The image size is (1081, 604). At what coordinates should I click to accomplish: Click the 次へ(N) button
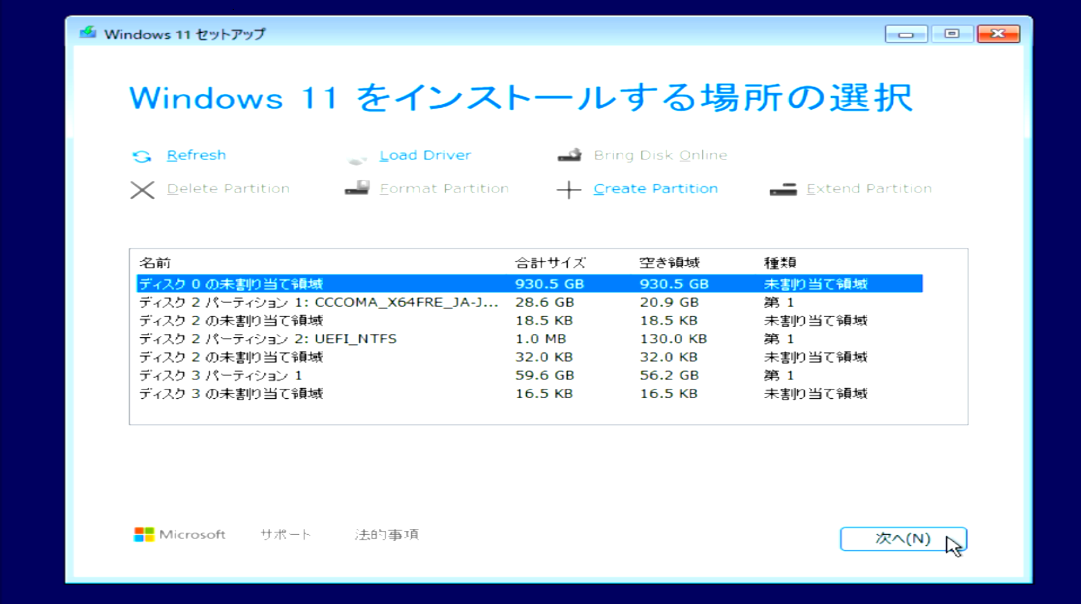click(x=903, y=539)
